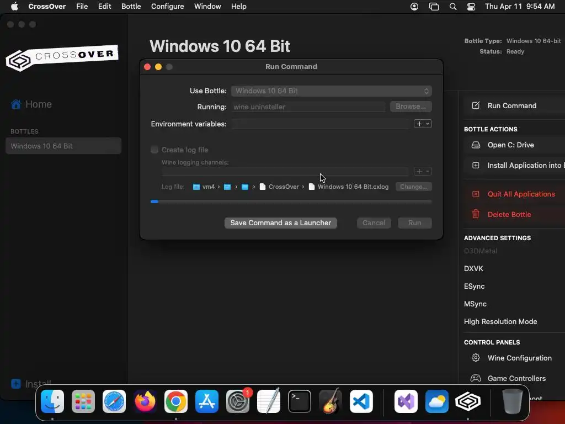Open the Wine logging channels plus dropdown

[x=423, y=171]
